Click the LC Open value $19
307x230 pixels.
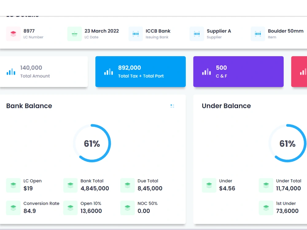(x=28, y=188)
